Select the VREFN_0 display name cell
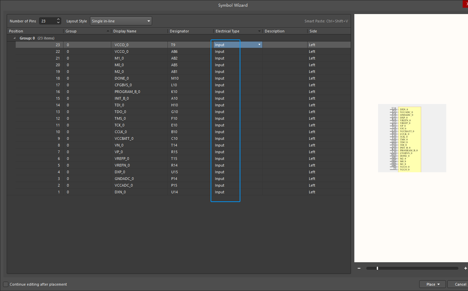Screen dimensions: 468x291 [139, 165]
